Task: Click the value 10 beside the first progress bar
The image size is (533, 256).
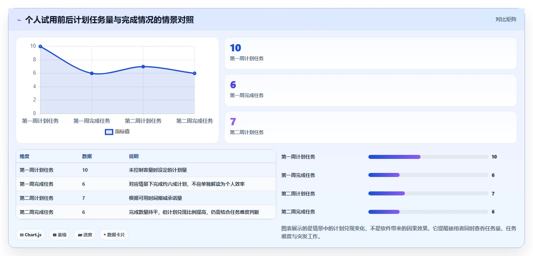Action: click(x=494, y=157)
